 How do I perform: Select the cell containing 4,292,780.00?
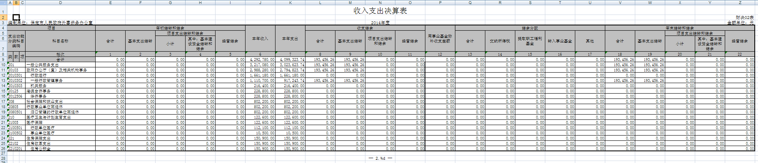260,59
